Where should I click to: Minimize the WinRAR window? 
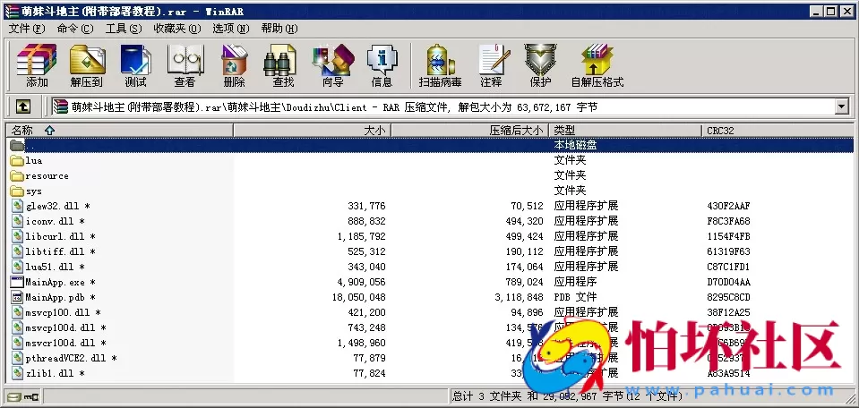[x=816, y=11]
